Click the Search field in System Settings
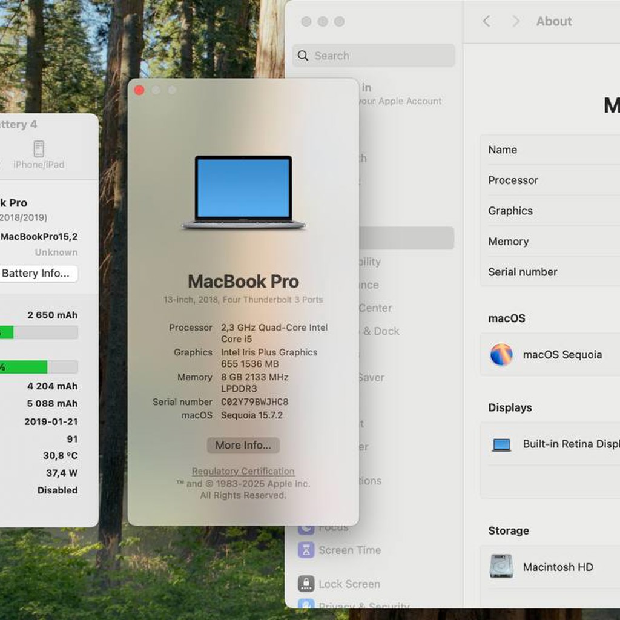Viewport: 620px width, 620px height. coord(374,56)
